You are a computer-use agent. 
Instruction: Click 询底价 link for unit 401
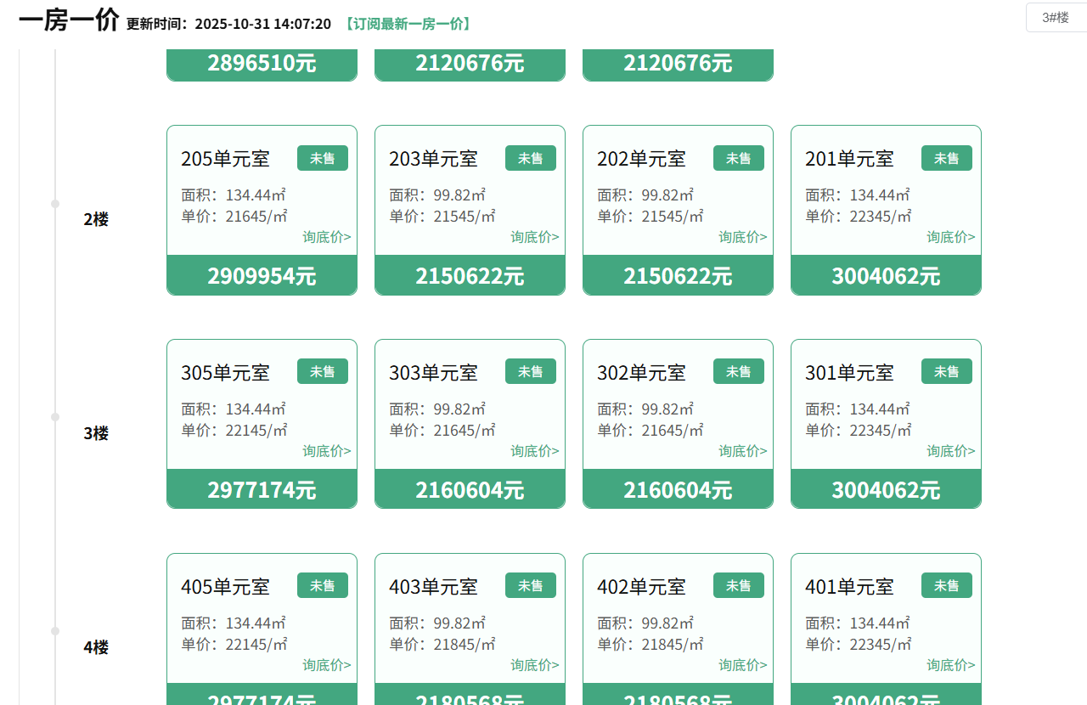click(950, 665)
